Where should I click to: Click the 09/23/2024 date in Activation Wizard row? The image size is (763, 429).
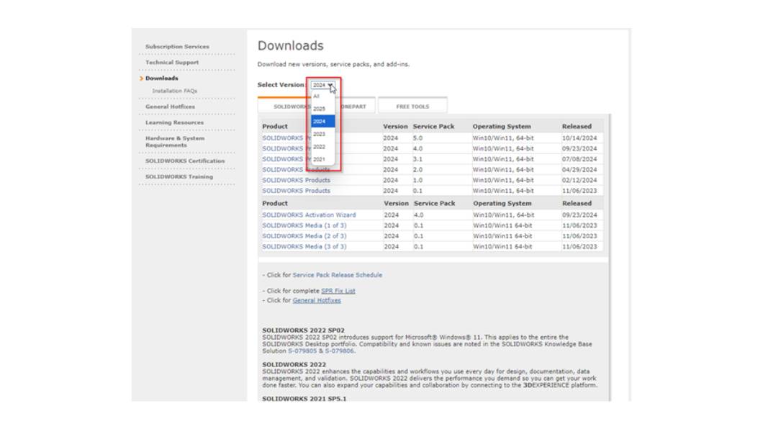click(x=579, y=215)
